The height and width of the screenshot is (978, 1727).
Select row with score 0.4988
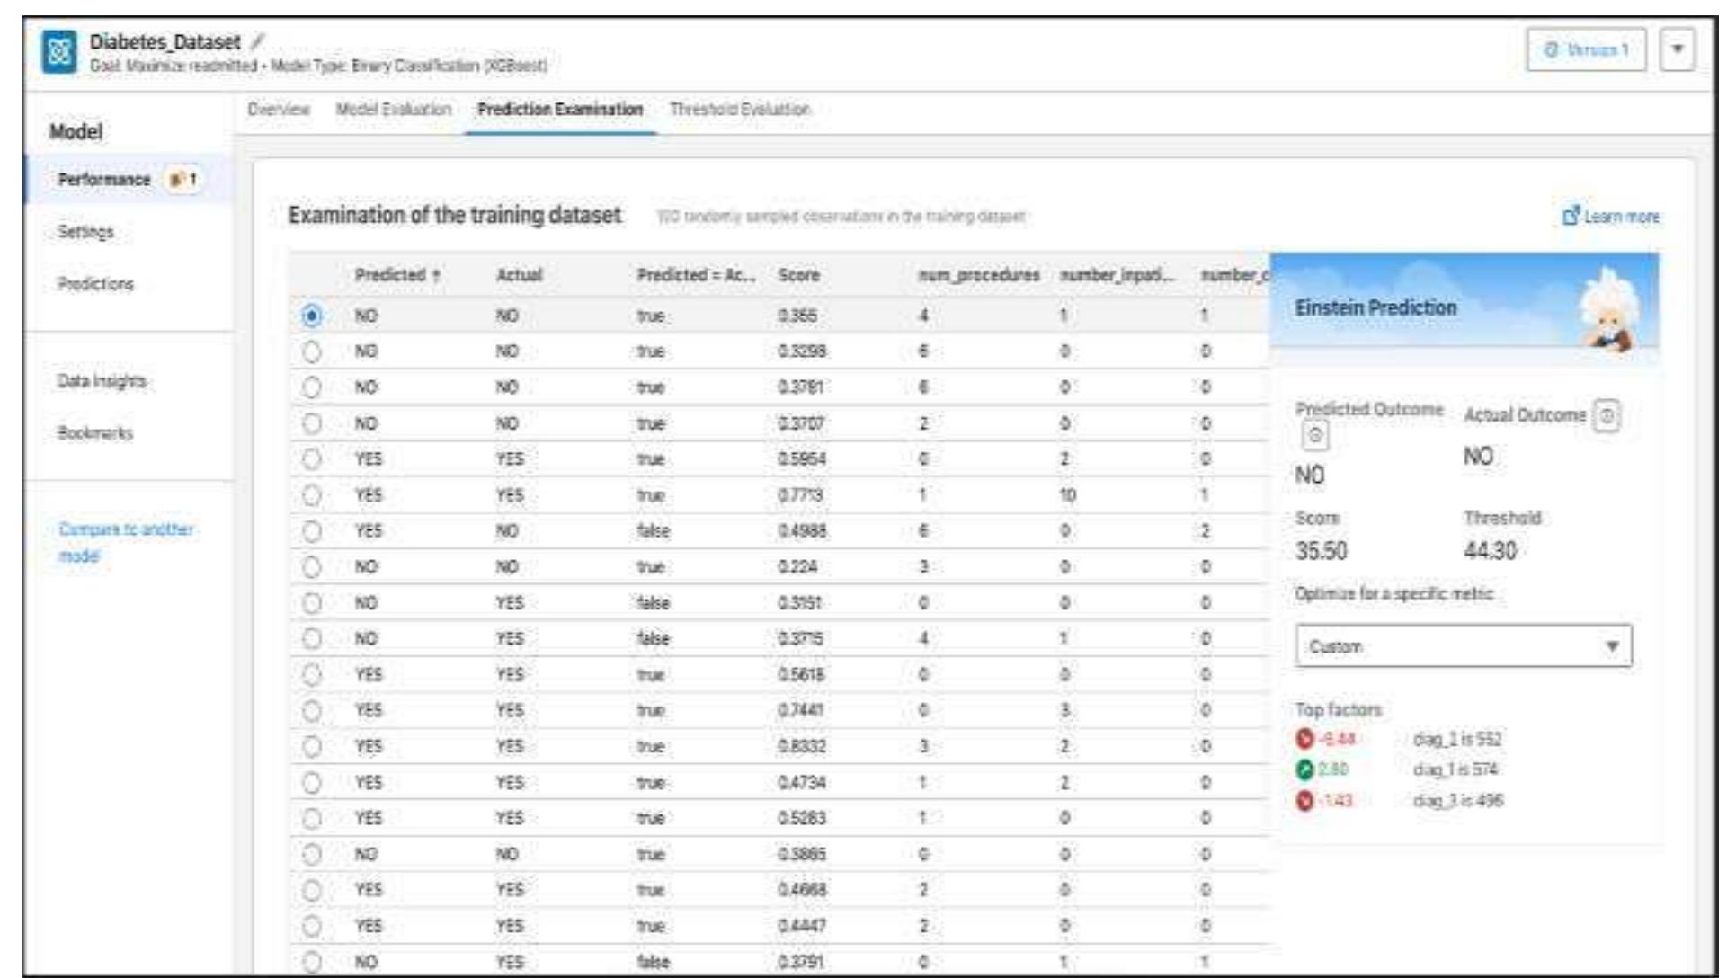click(x=312, y=531)
